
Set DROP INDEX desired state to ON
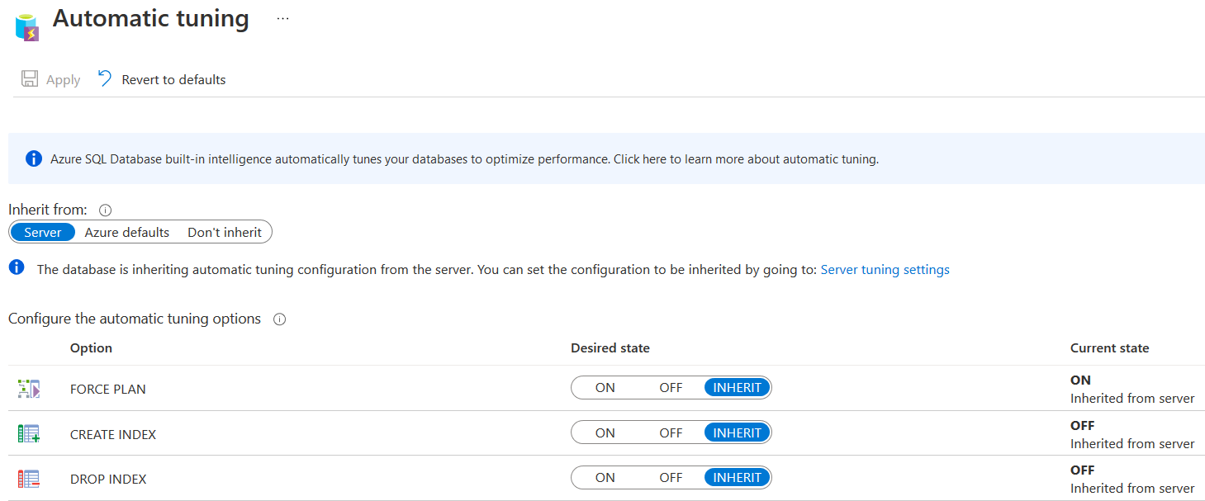pos(605,478)
